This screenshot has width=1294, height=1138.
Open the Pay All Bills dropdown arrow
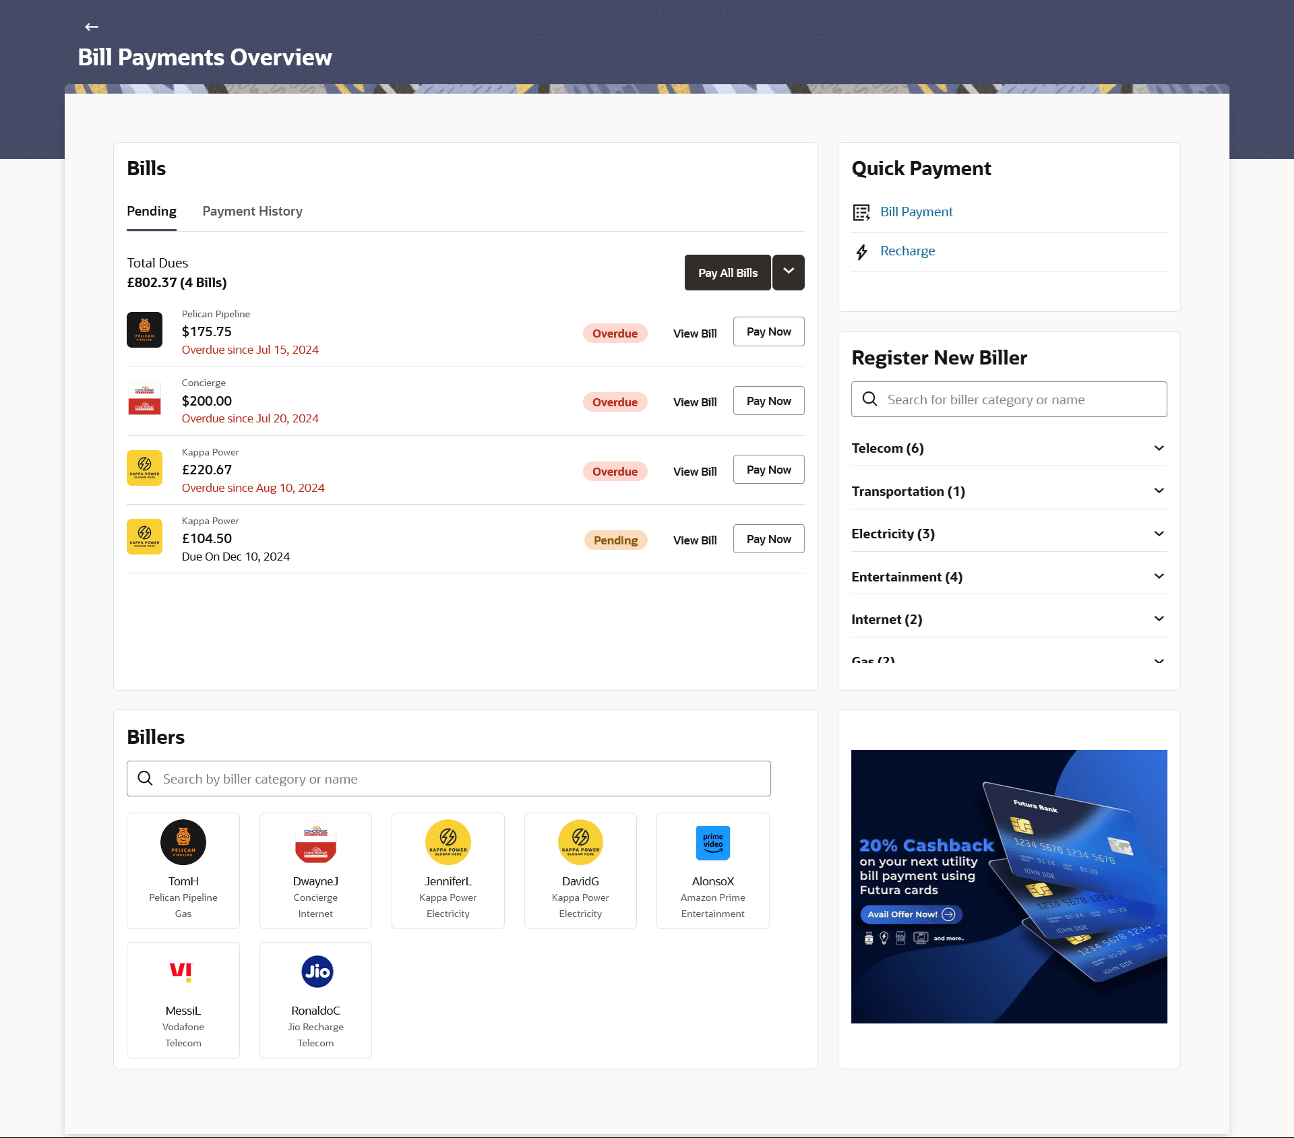pos(788,272)
